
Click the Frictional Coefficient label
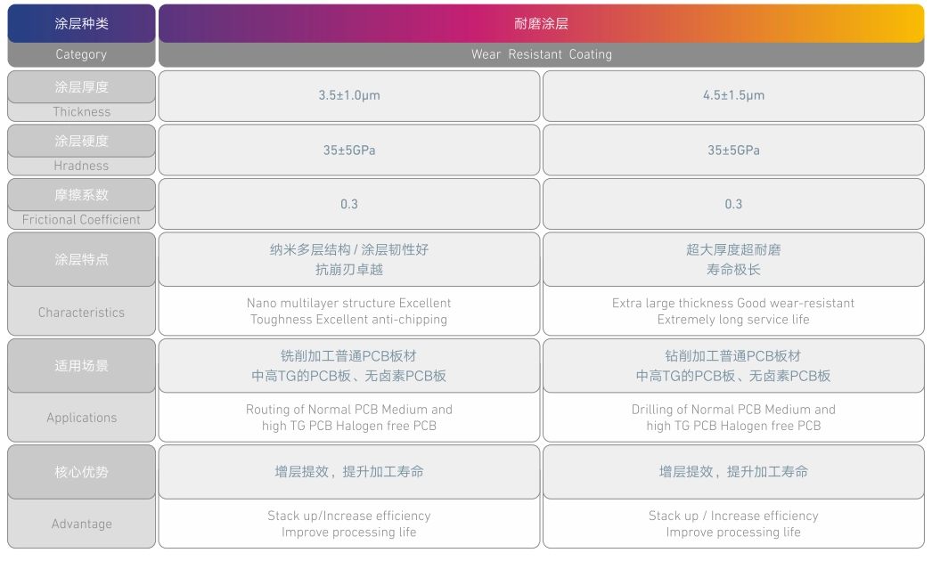coord(81,220)
